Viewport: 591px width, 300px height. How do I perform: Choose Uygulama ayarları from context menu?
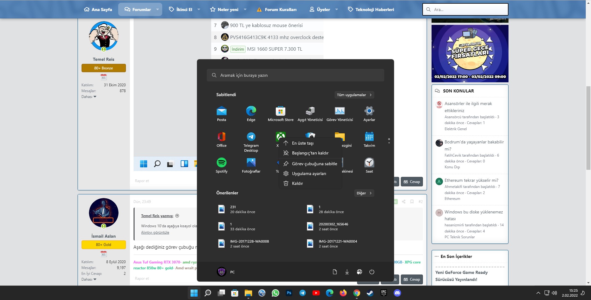click(x=310, y=173)
